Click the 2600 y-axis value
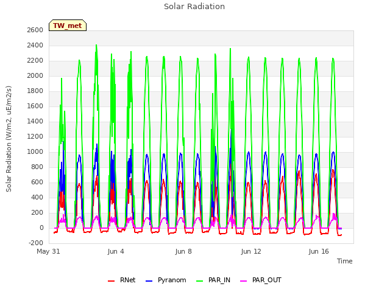The height and width of the screenshot is (292, 390). [x=35, y=30]
